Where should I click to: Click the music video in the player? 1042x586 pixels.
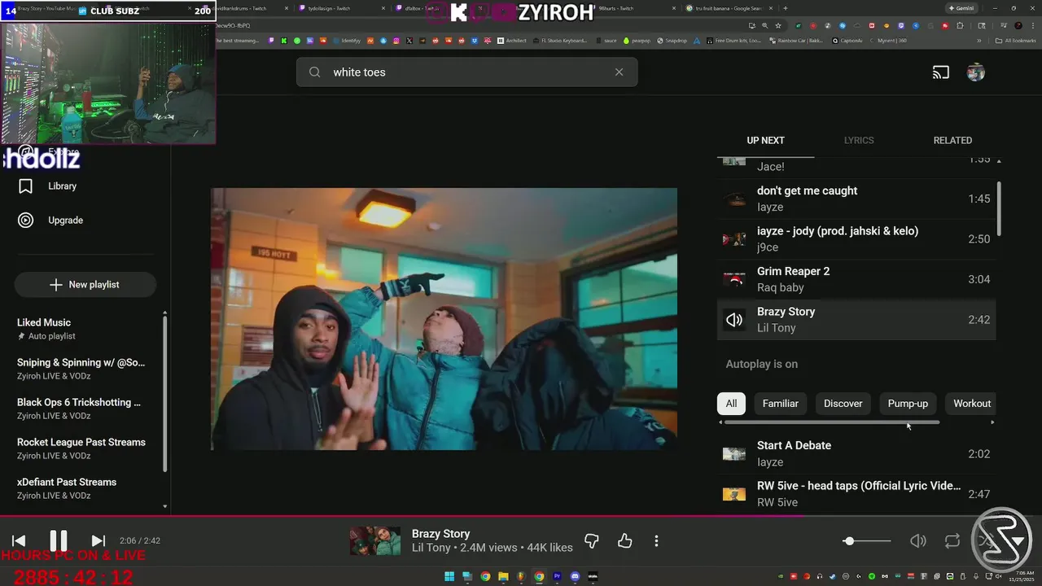click(444, 319)
